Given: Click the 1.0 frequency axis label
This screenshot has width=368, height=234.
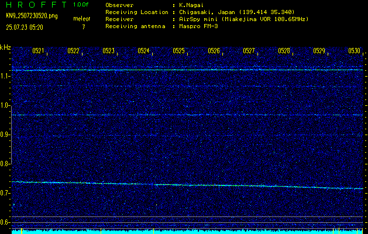Looking at the screenshot, I should coord(5,105).
